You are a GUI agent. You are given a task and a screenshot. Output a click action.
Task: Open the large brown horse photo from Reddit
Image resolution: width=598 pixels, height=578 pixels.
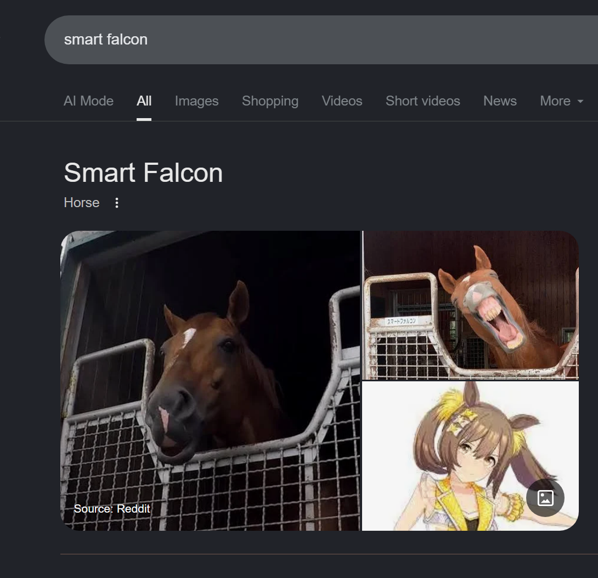210,381
